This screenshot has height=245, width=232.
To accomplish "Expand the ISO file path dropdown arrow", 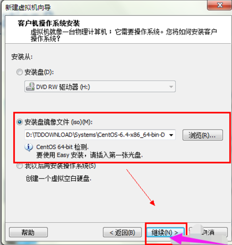I will click(x=171, y=135).
